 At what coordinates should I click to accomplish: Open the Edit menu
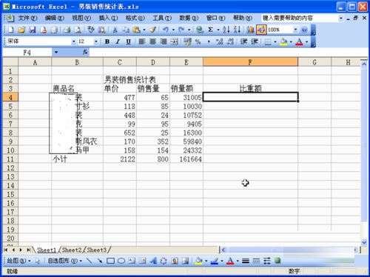tap(54, 18)
